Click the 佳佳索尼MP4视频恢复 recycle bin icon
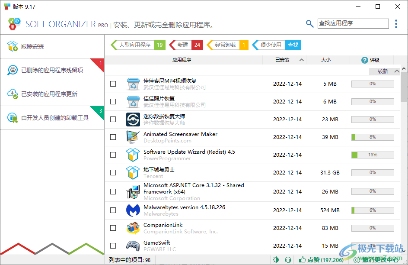The image size is (408, 265). [133, 84]
